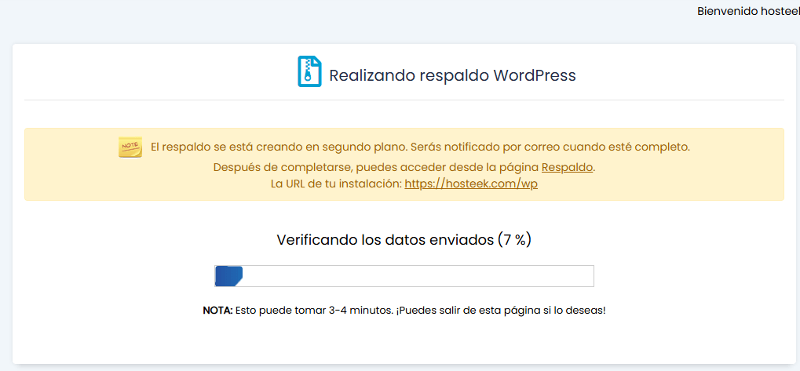Click the NOTA text about 3-4 minutos
The image size is (800, 371).
point(404,310)
